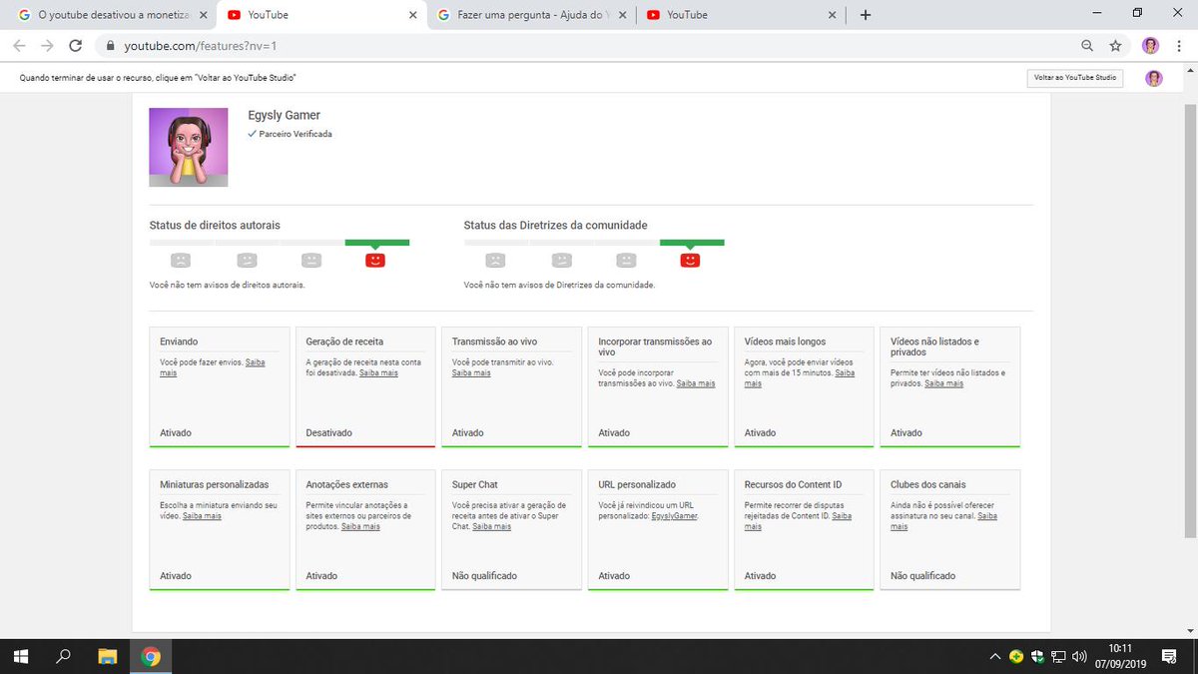Open the notification center icon

1169,656
